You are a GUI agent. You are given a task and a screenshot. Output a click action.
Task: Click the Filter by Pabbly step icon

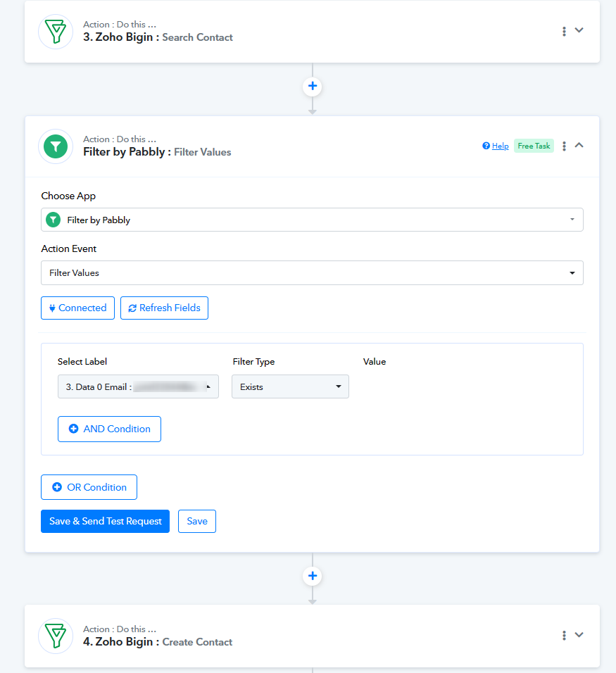[56, 146]
